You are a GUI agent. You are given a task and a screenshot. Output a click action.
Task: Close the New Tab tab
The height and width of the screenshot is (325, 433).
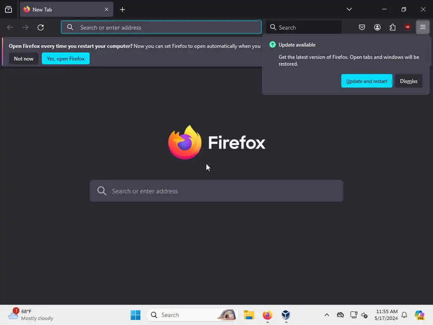tap(106, 9)
